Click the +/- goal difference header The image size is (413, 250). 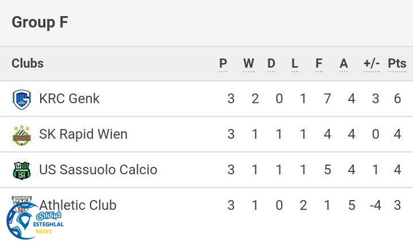(372, 64)
